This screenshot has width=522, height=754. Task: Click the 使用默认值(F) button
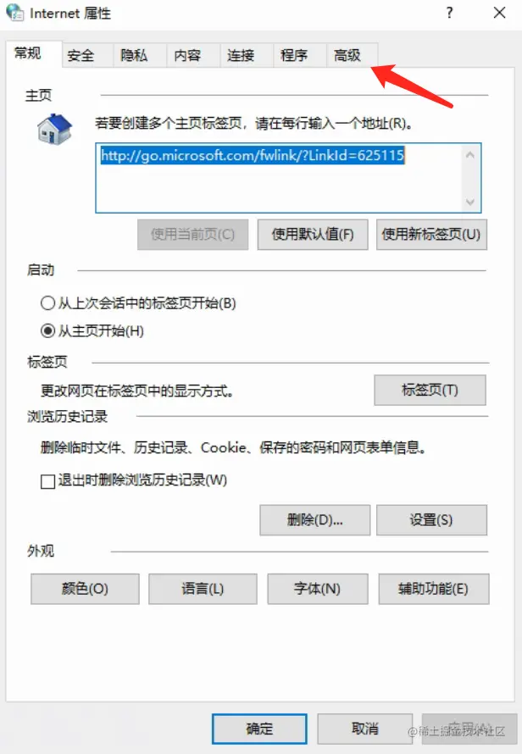pyautogui.click(x=313, y=235)
